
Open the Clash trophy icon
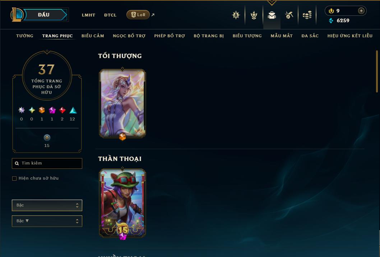point(254,15)
